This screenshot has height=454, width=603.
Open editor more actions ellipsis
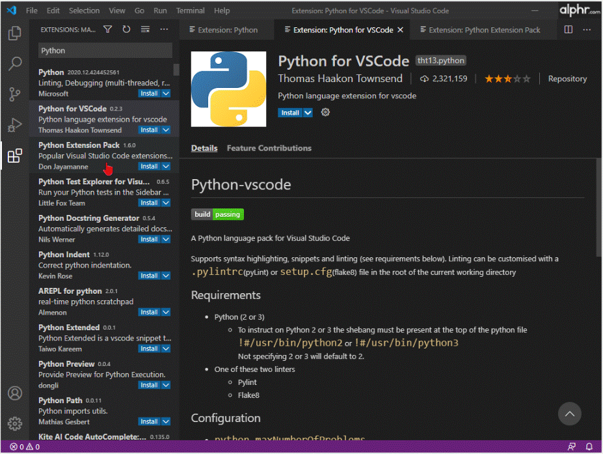point(587,30)
